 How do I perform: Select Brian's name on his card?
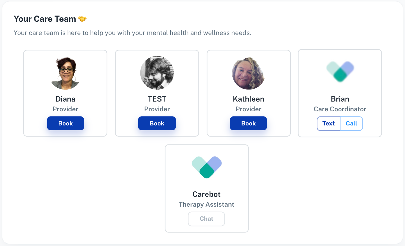[340, 99]
